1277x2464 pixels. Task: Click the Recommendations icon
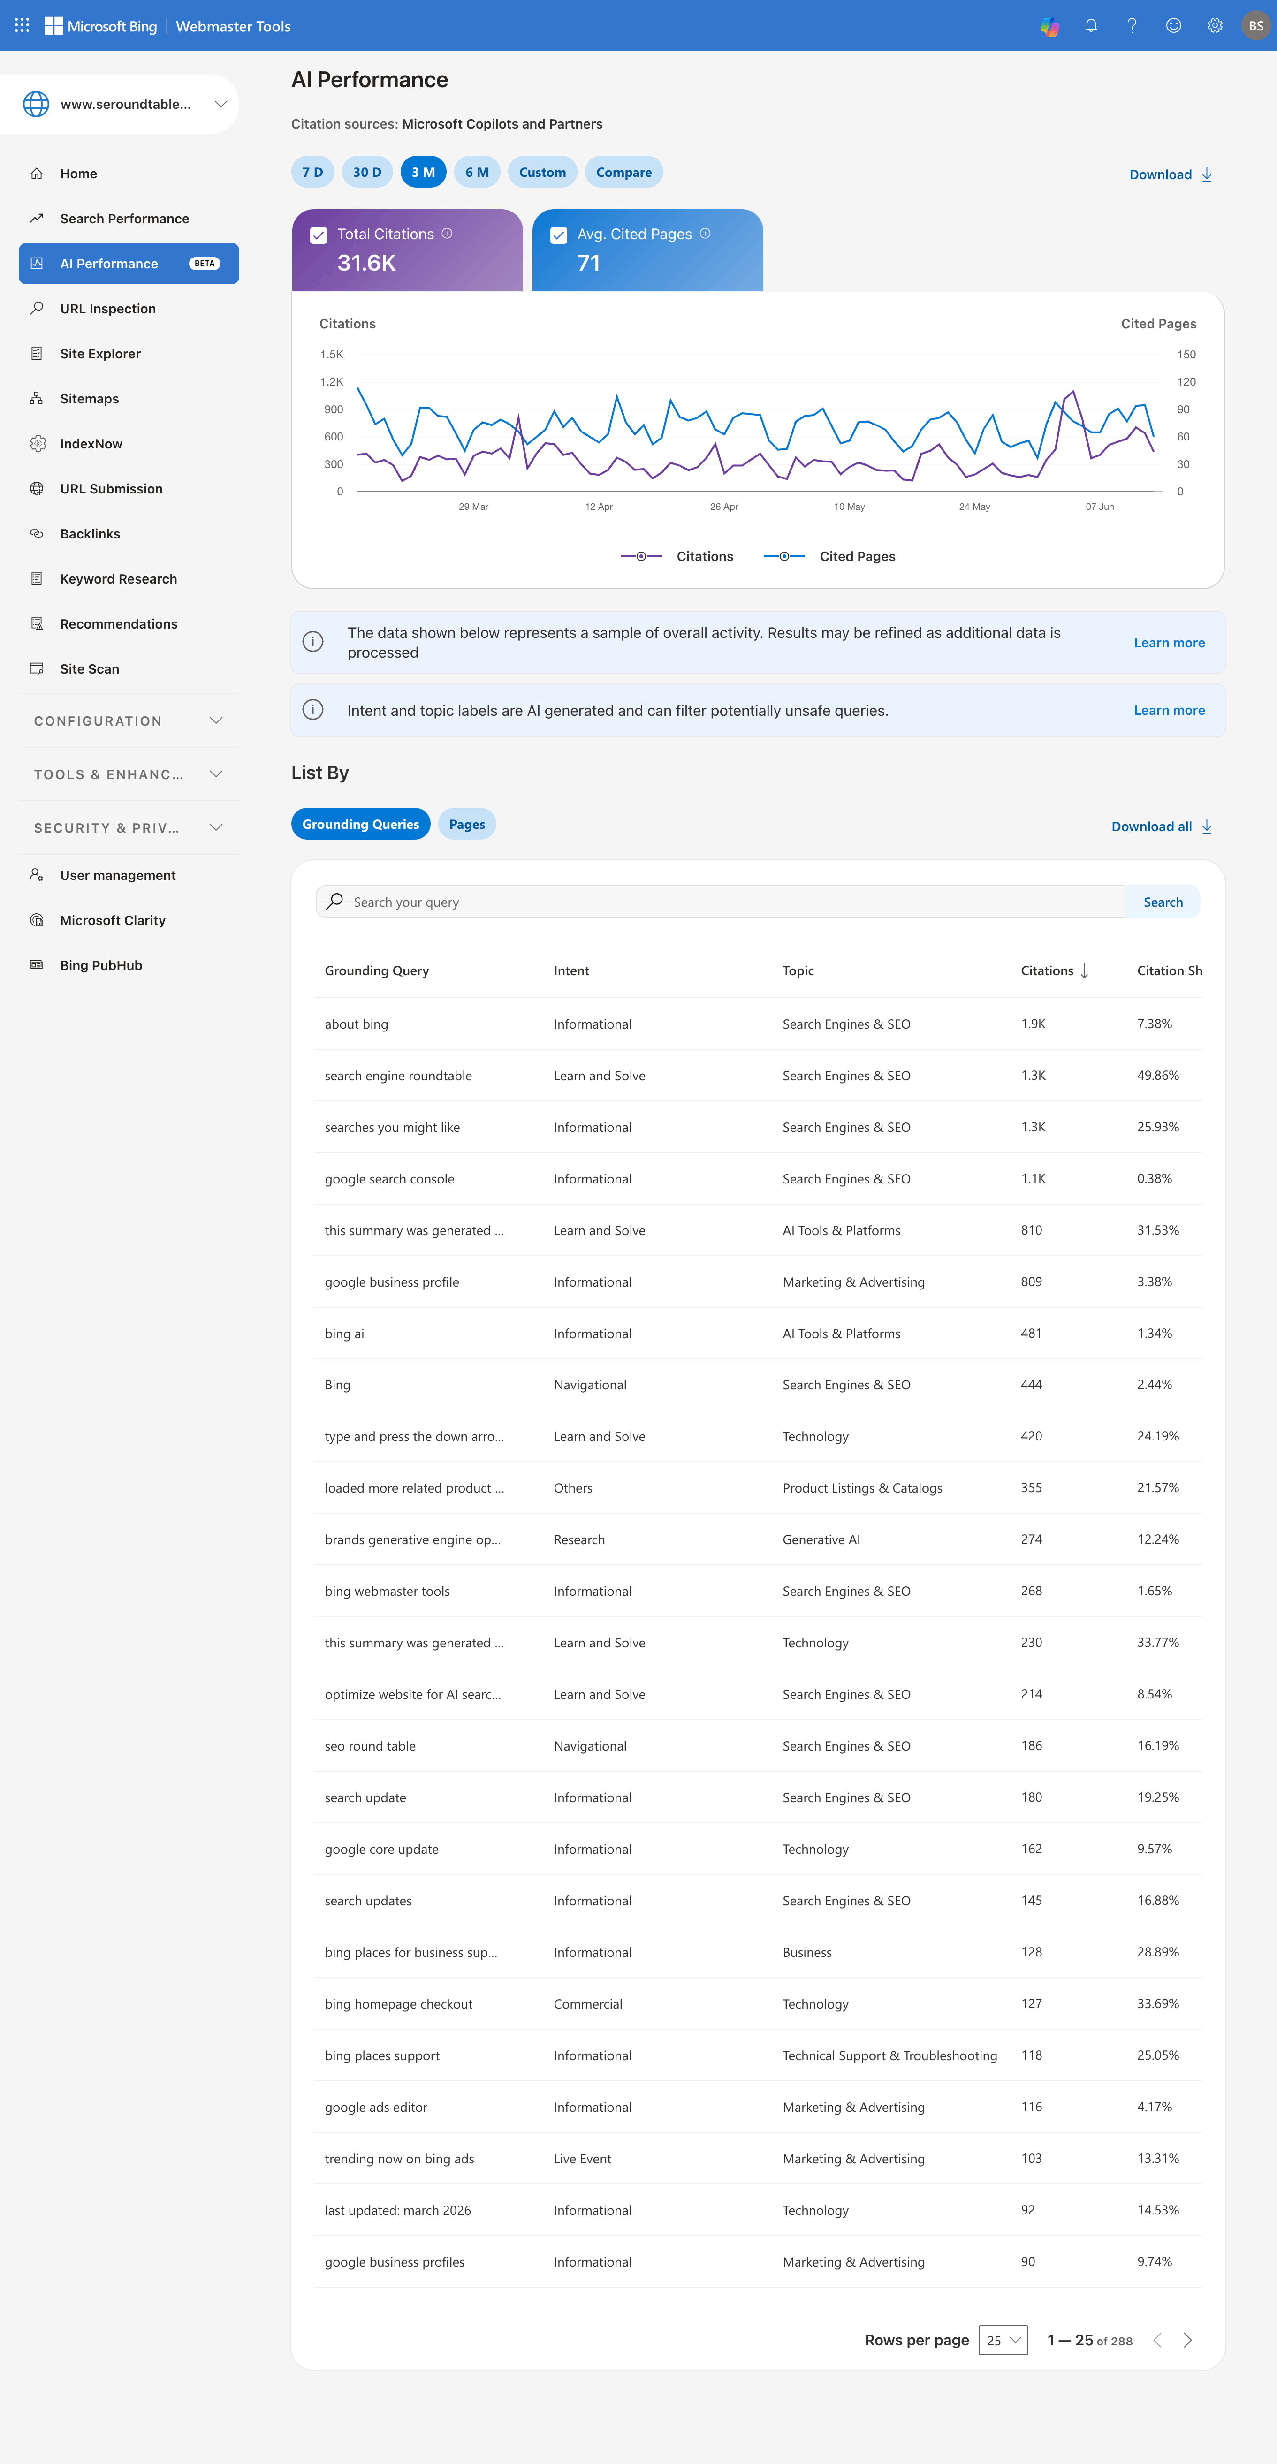pos(36,624)
